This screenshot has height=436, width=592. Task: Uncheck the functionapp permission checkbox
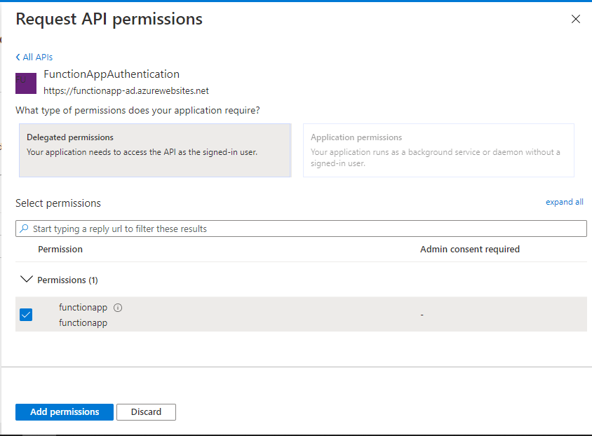tap(26, 315)
